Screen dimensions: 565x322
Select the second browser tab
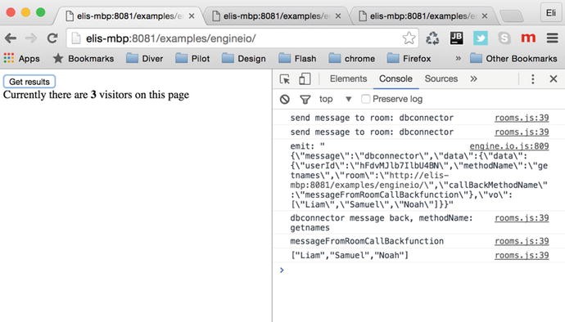tap(276, 16)
